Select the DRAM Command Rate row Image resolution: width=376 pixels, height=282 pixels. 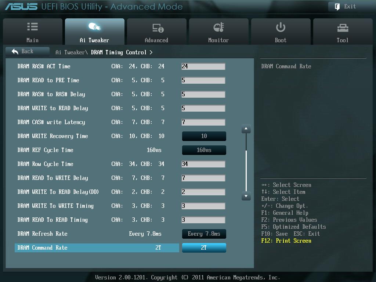(97, 248)
